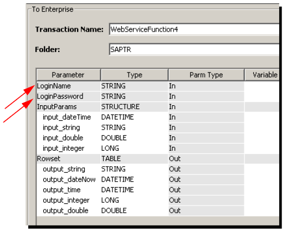Select the InputParams structure row
The image size is (297, 236).
[x=158, y=107]
